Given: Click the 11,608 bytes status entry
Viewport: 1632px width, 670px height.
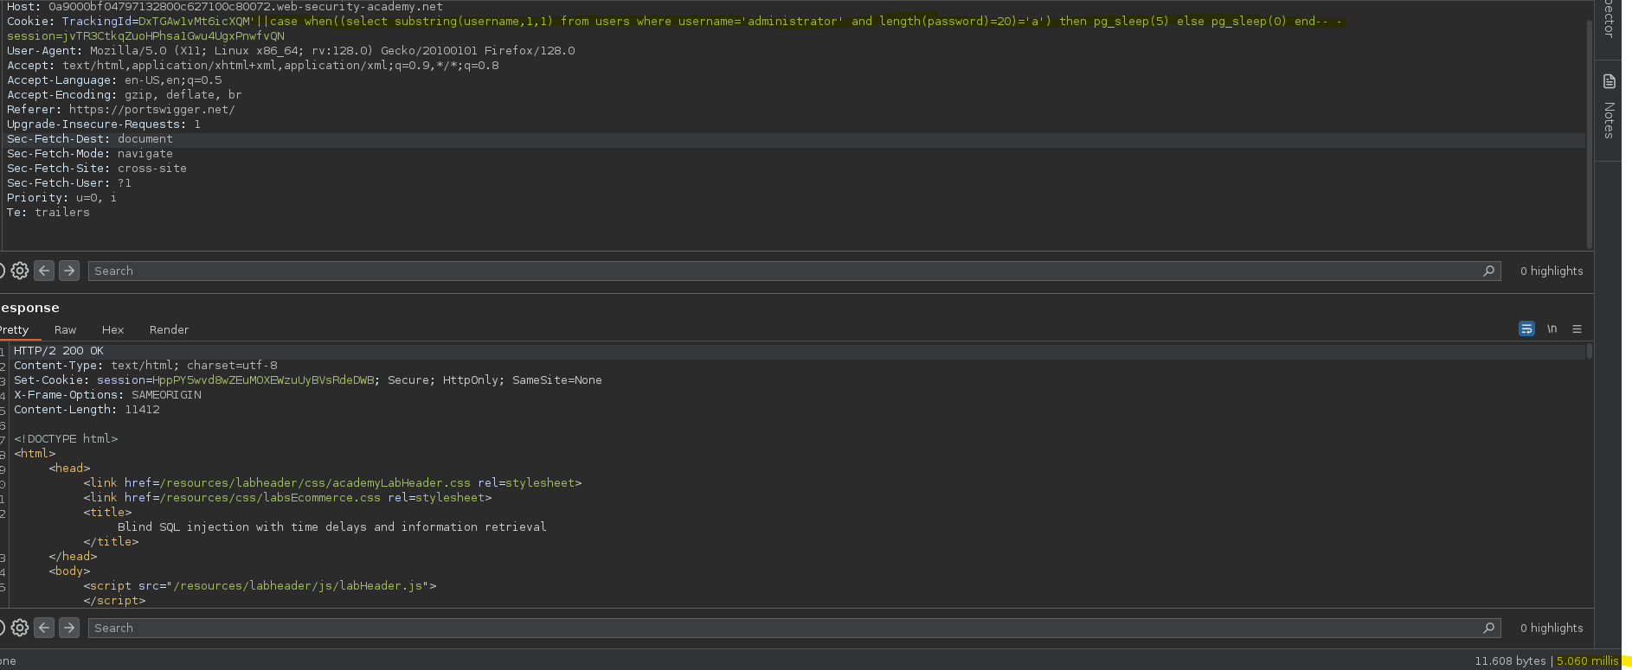Looking at the screenshot, I should tap(1510, 660).
